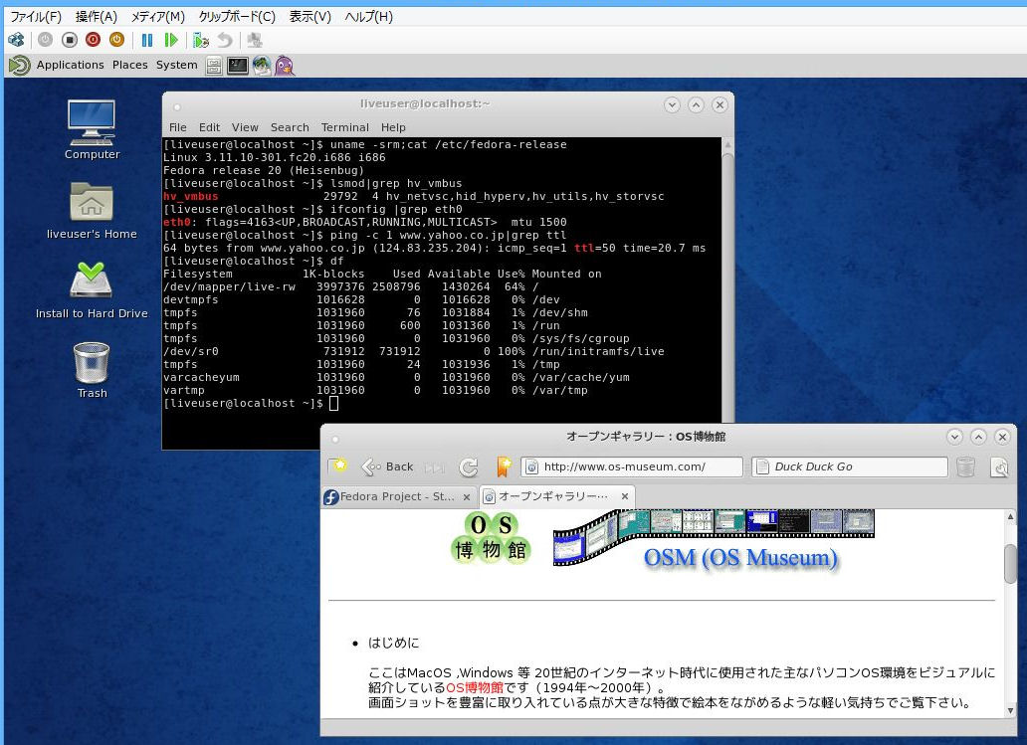Click the stop (turn off) VM icon
The width and height of the screenshot is (1027, 745).
[70, 41]
